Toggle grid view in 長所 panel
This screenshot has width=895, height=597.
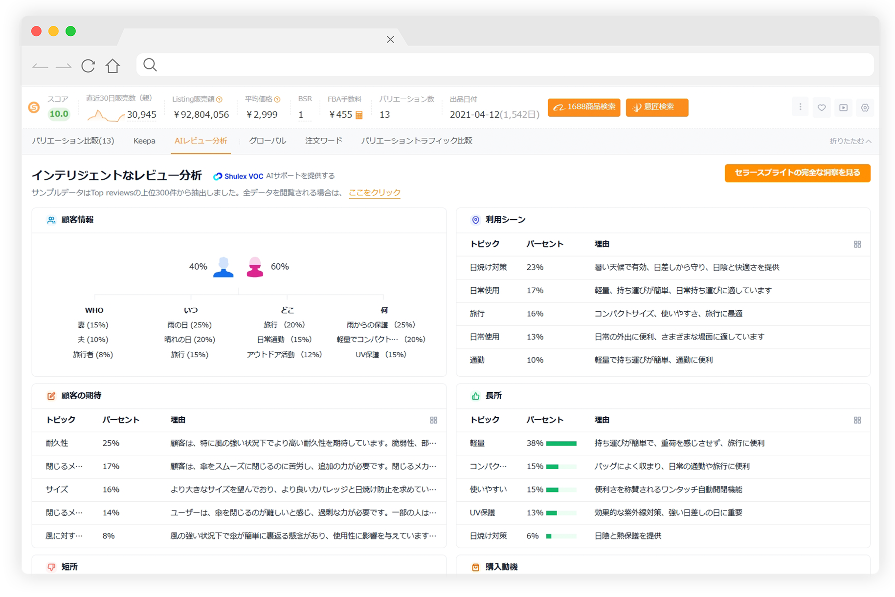click(857, 420)
